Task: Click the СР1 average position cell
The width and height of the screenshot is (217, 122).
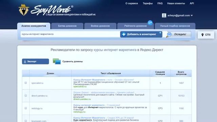Action: pyautogui.click(x=160, y=96)
